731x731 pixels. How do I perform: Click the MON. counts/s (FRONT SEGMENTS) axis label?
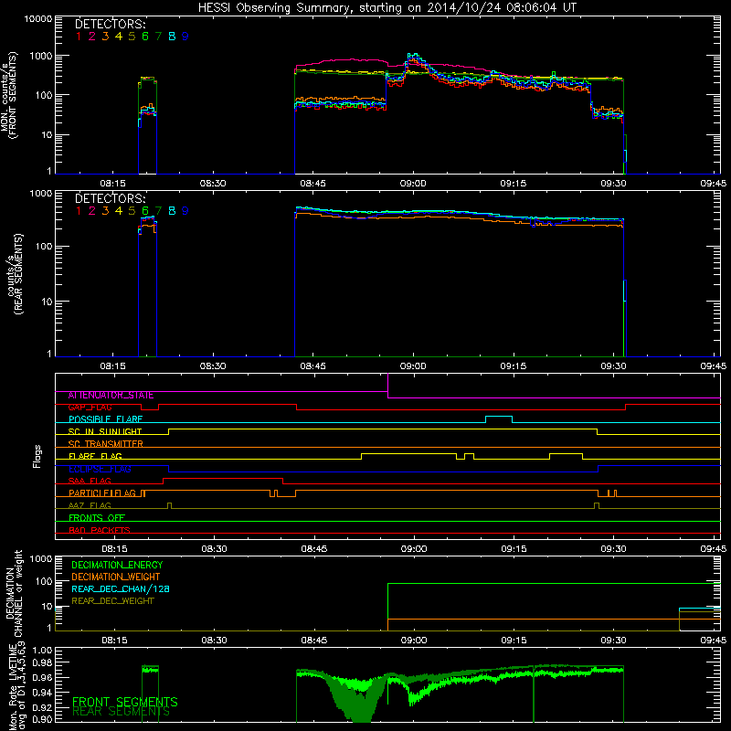(8, 95)
